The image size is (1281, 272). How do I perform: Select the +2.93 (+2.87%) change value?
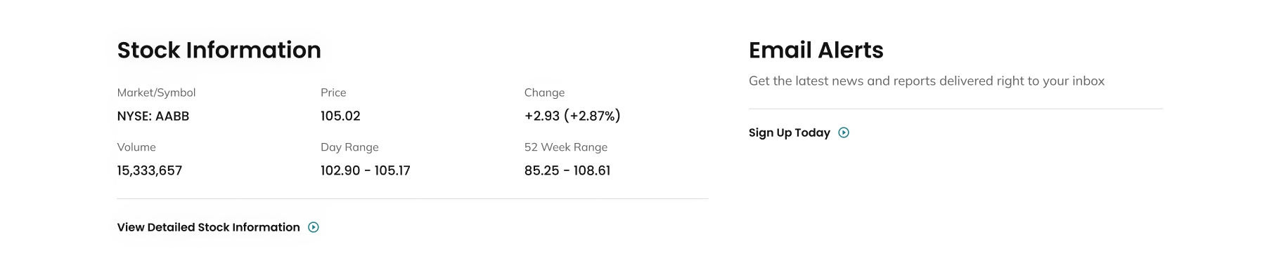tap(572, 116)
